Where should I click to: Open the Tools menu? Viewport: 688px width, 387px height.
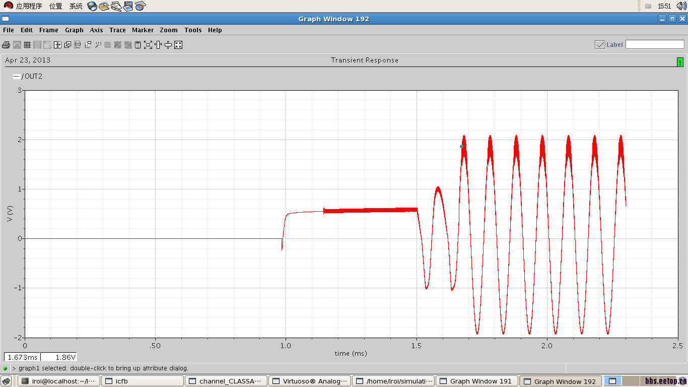click(x=193, y=30)
